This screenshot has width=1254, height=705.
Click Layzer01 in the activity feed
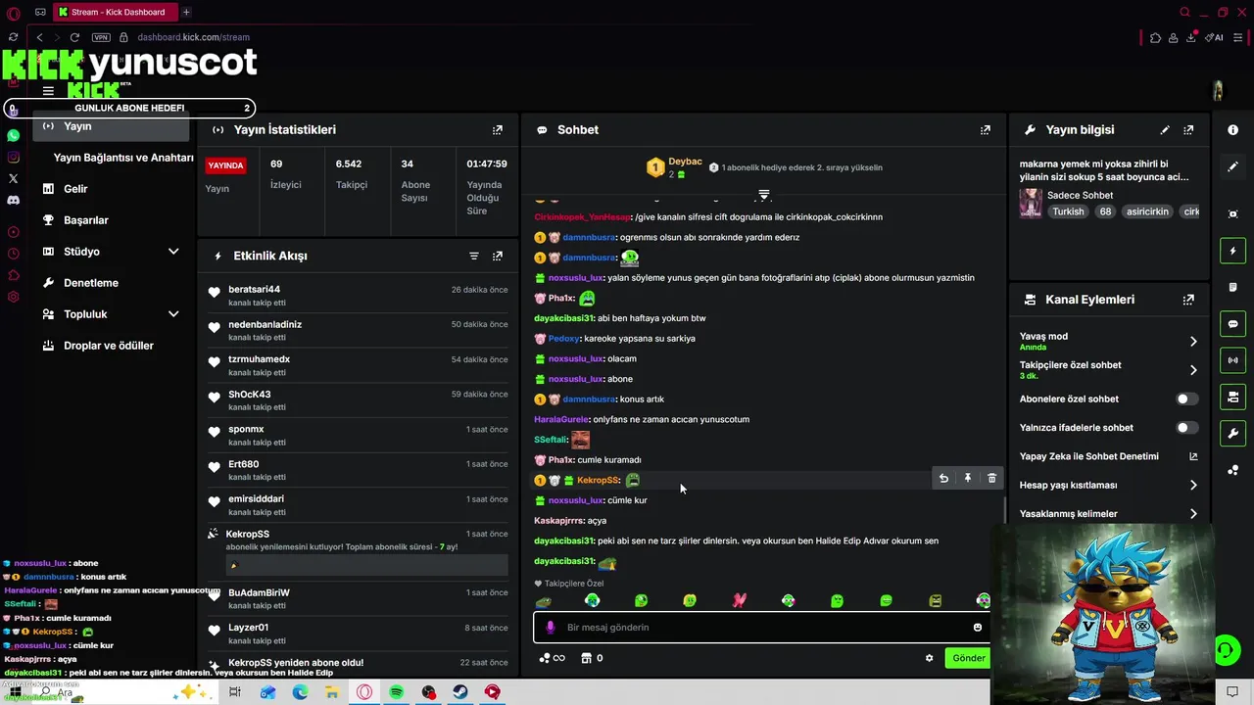(x=248, y=628)
